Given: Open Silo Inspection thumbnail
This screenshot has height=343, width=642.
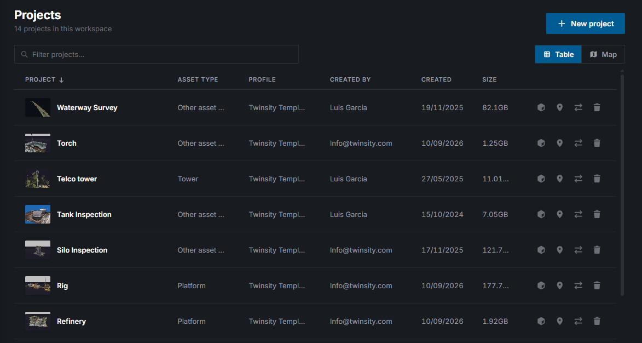Looking at the screenshot, I should click(38, 250).
